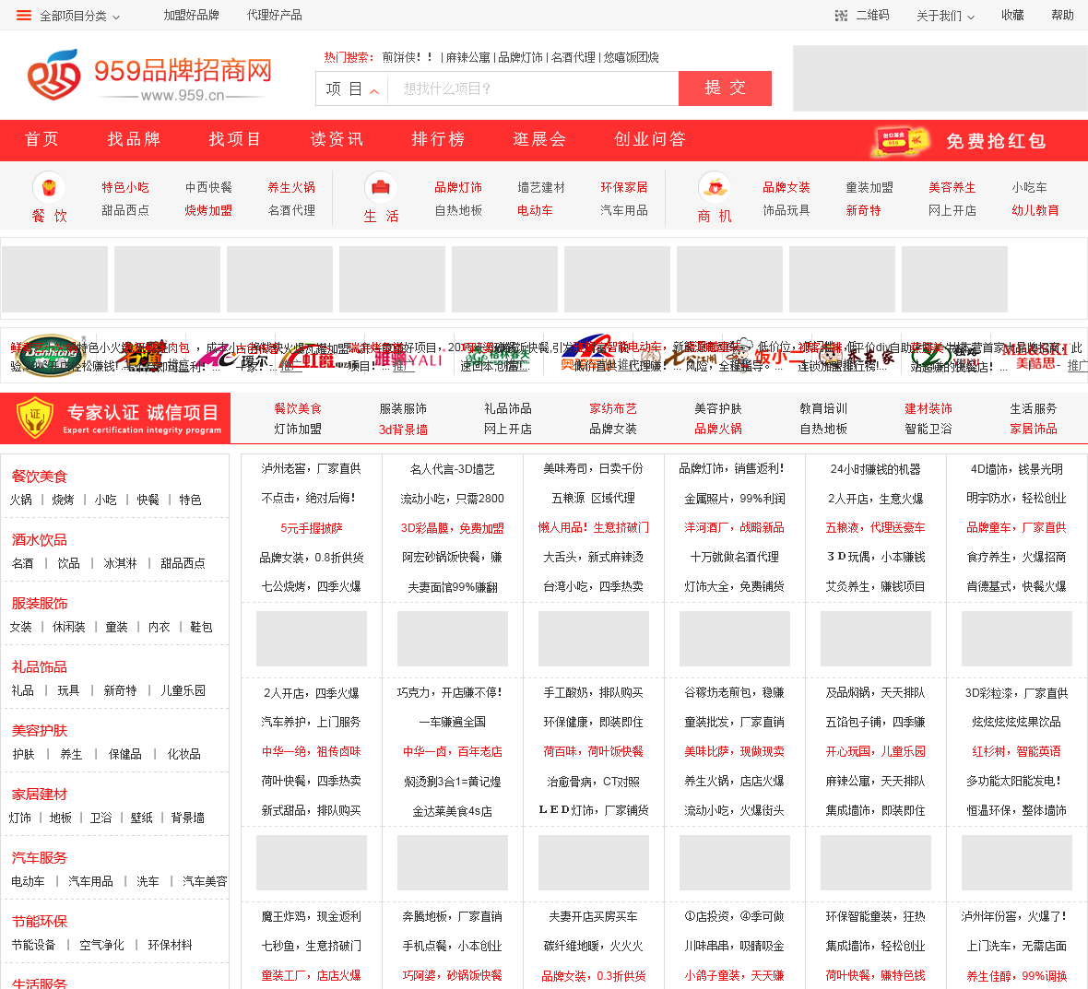Viewport: 1088px width, 989px height.
Task: Click 儿童乐园 under 礼品饰品
Action: click(183, 690)
